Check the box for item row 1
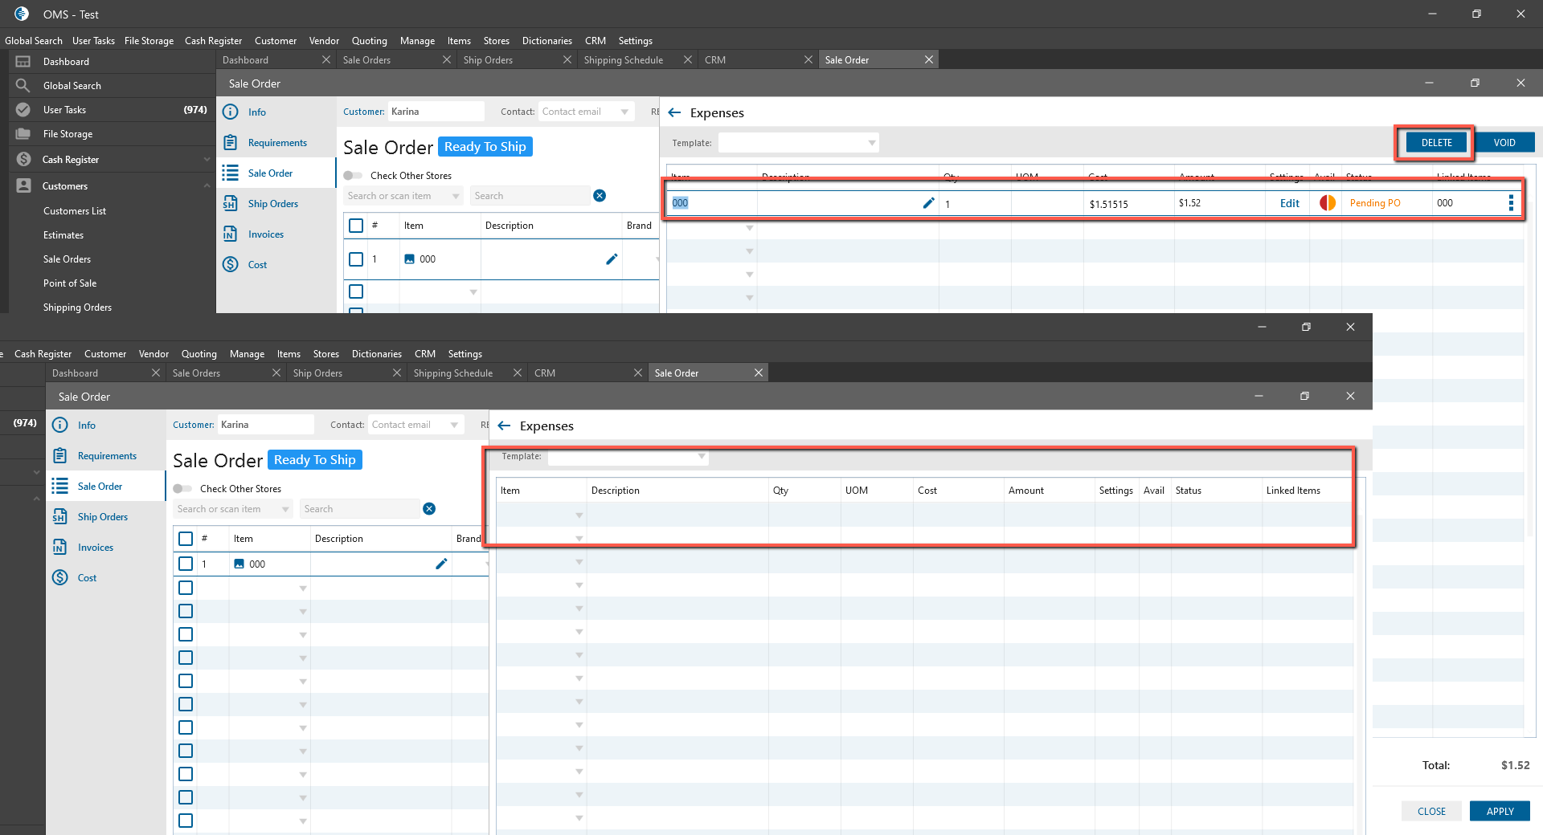 [356, 259]
